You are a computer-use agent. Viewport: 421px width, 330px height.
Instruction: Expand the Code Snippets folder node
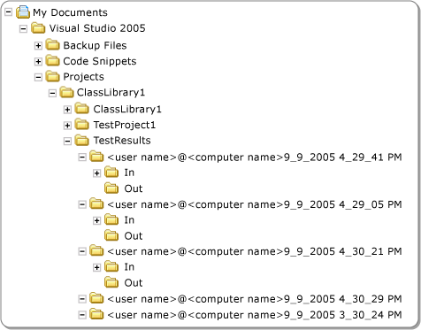(38, 62)
